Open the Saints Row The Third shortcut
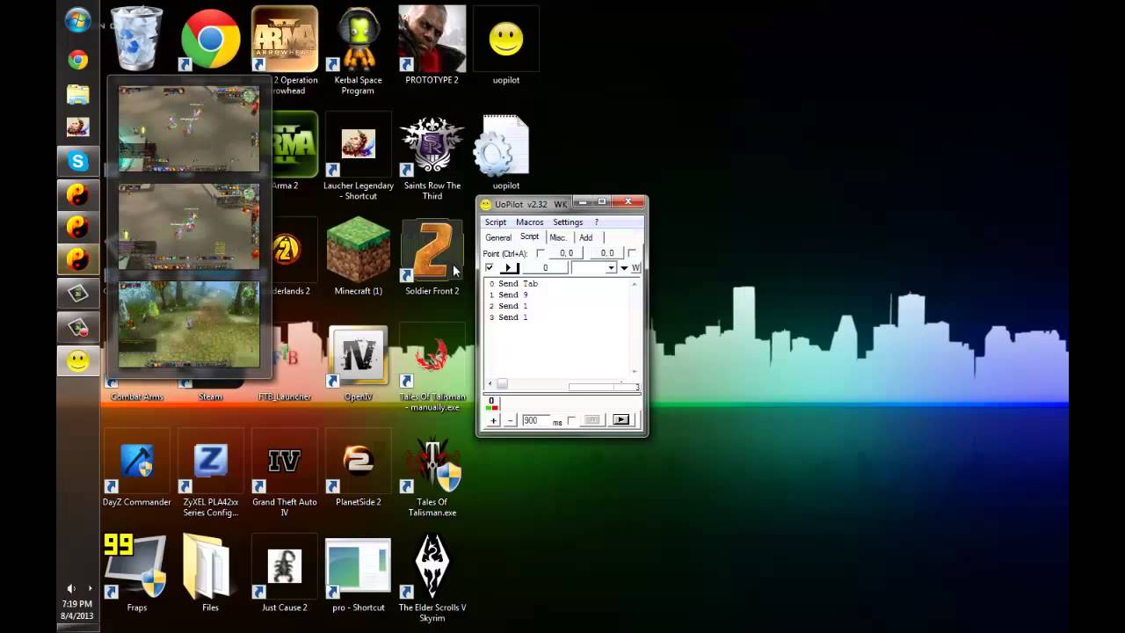The width and height of the screenshot is (1125, 633). tap(432, 157)
